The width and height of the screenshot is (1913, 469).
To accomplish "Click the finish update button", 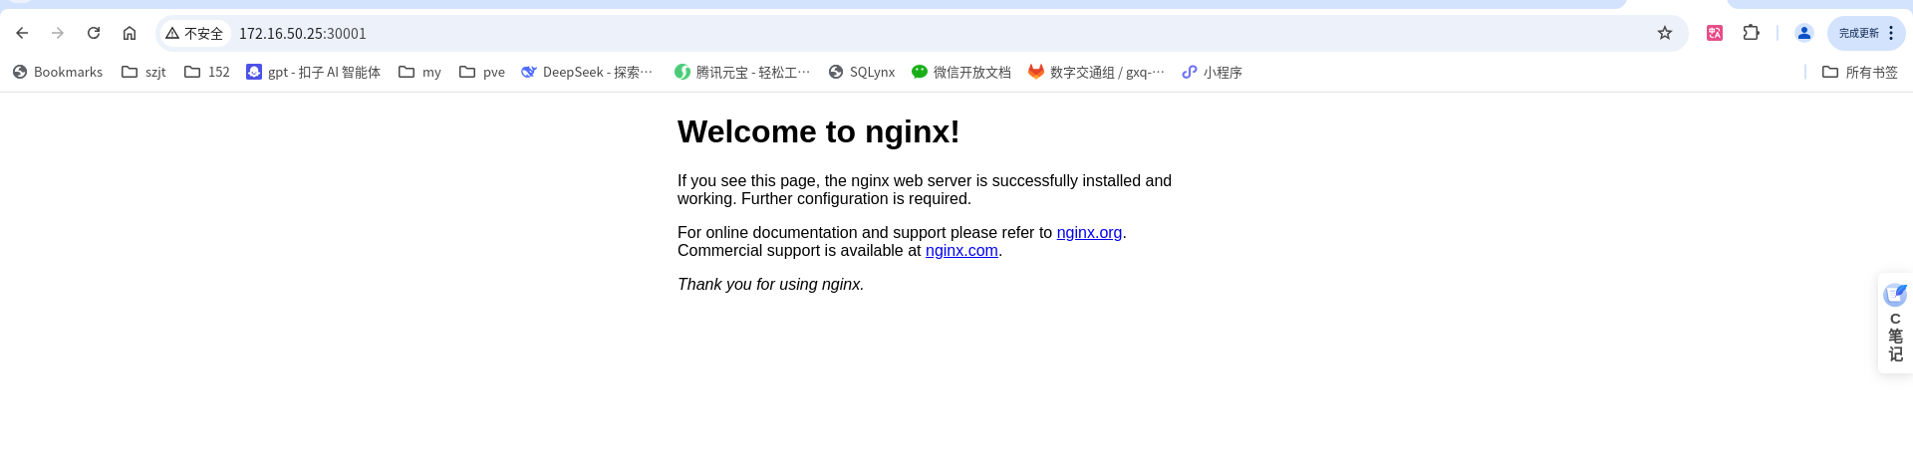I will pyautogui.click(x=1859, y=33).
